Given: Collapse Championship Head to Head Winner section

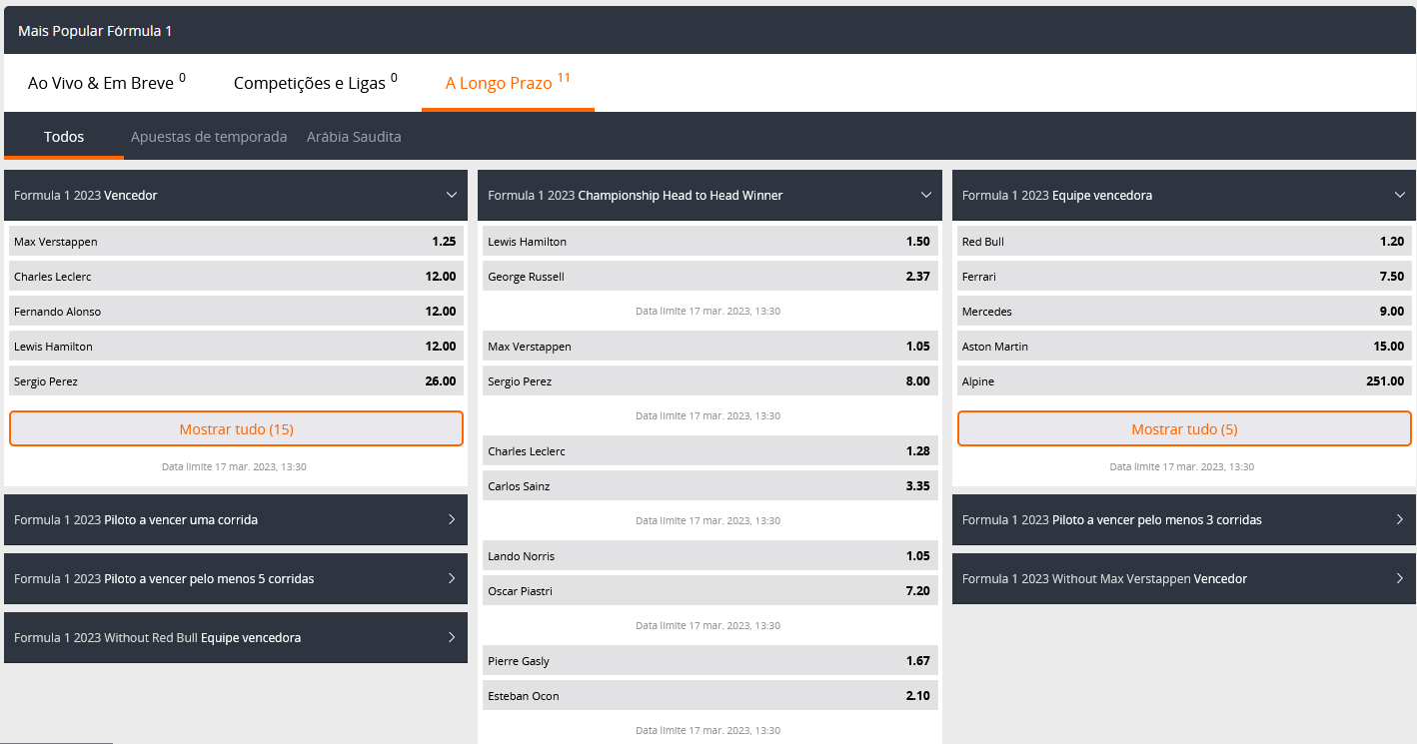Looking at the screenshot, I should [925, 196].
